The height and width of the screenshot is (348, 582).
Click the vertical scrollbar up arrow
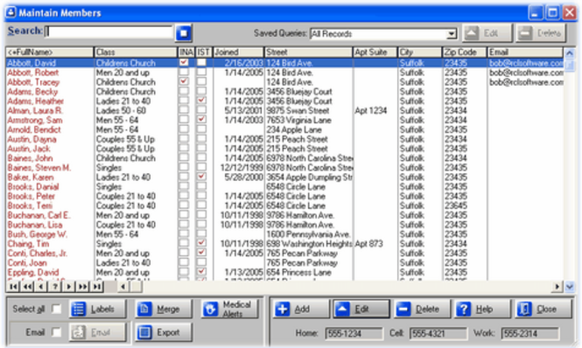pyautogui.click(x=570, y=53)
